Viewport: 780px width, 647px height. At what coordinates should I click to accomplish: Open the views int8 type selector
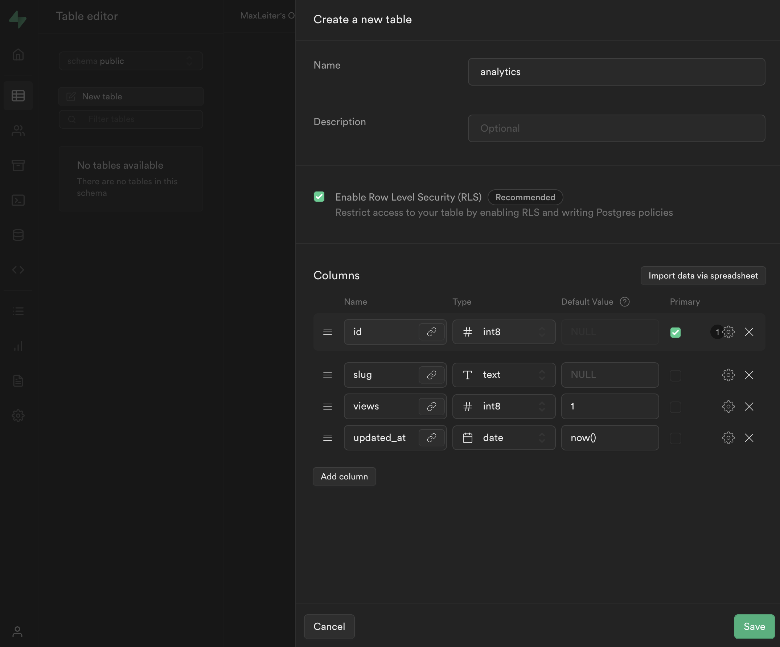point(503,407)
